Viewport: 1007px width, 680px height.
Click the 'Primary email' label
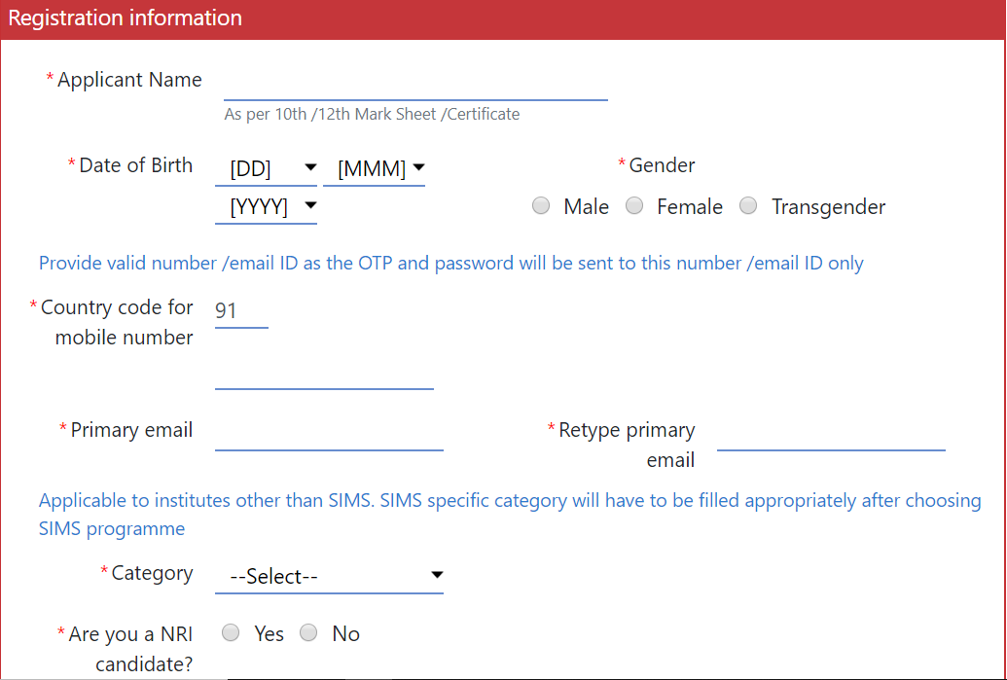tap(131, 430)
